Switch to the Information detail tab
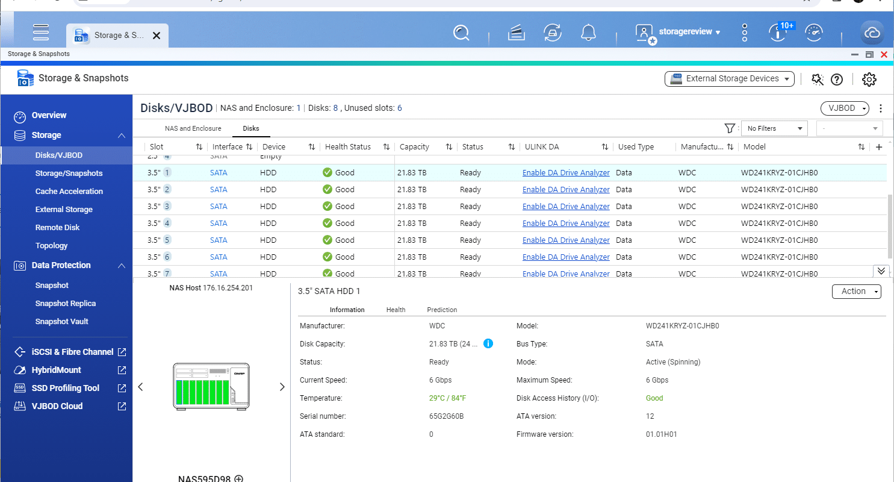Viewport: 894px width, 482px height. [x=347, y=310]
